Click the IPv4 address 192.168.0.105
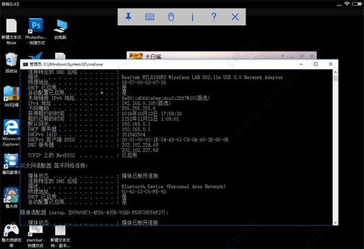 tap(146, 103)
